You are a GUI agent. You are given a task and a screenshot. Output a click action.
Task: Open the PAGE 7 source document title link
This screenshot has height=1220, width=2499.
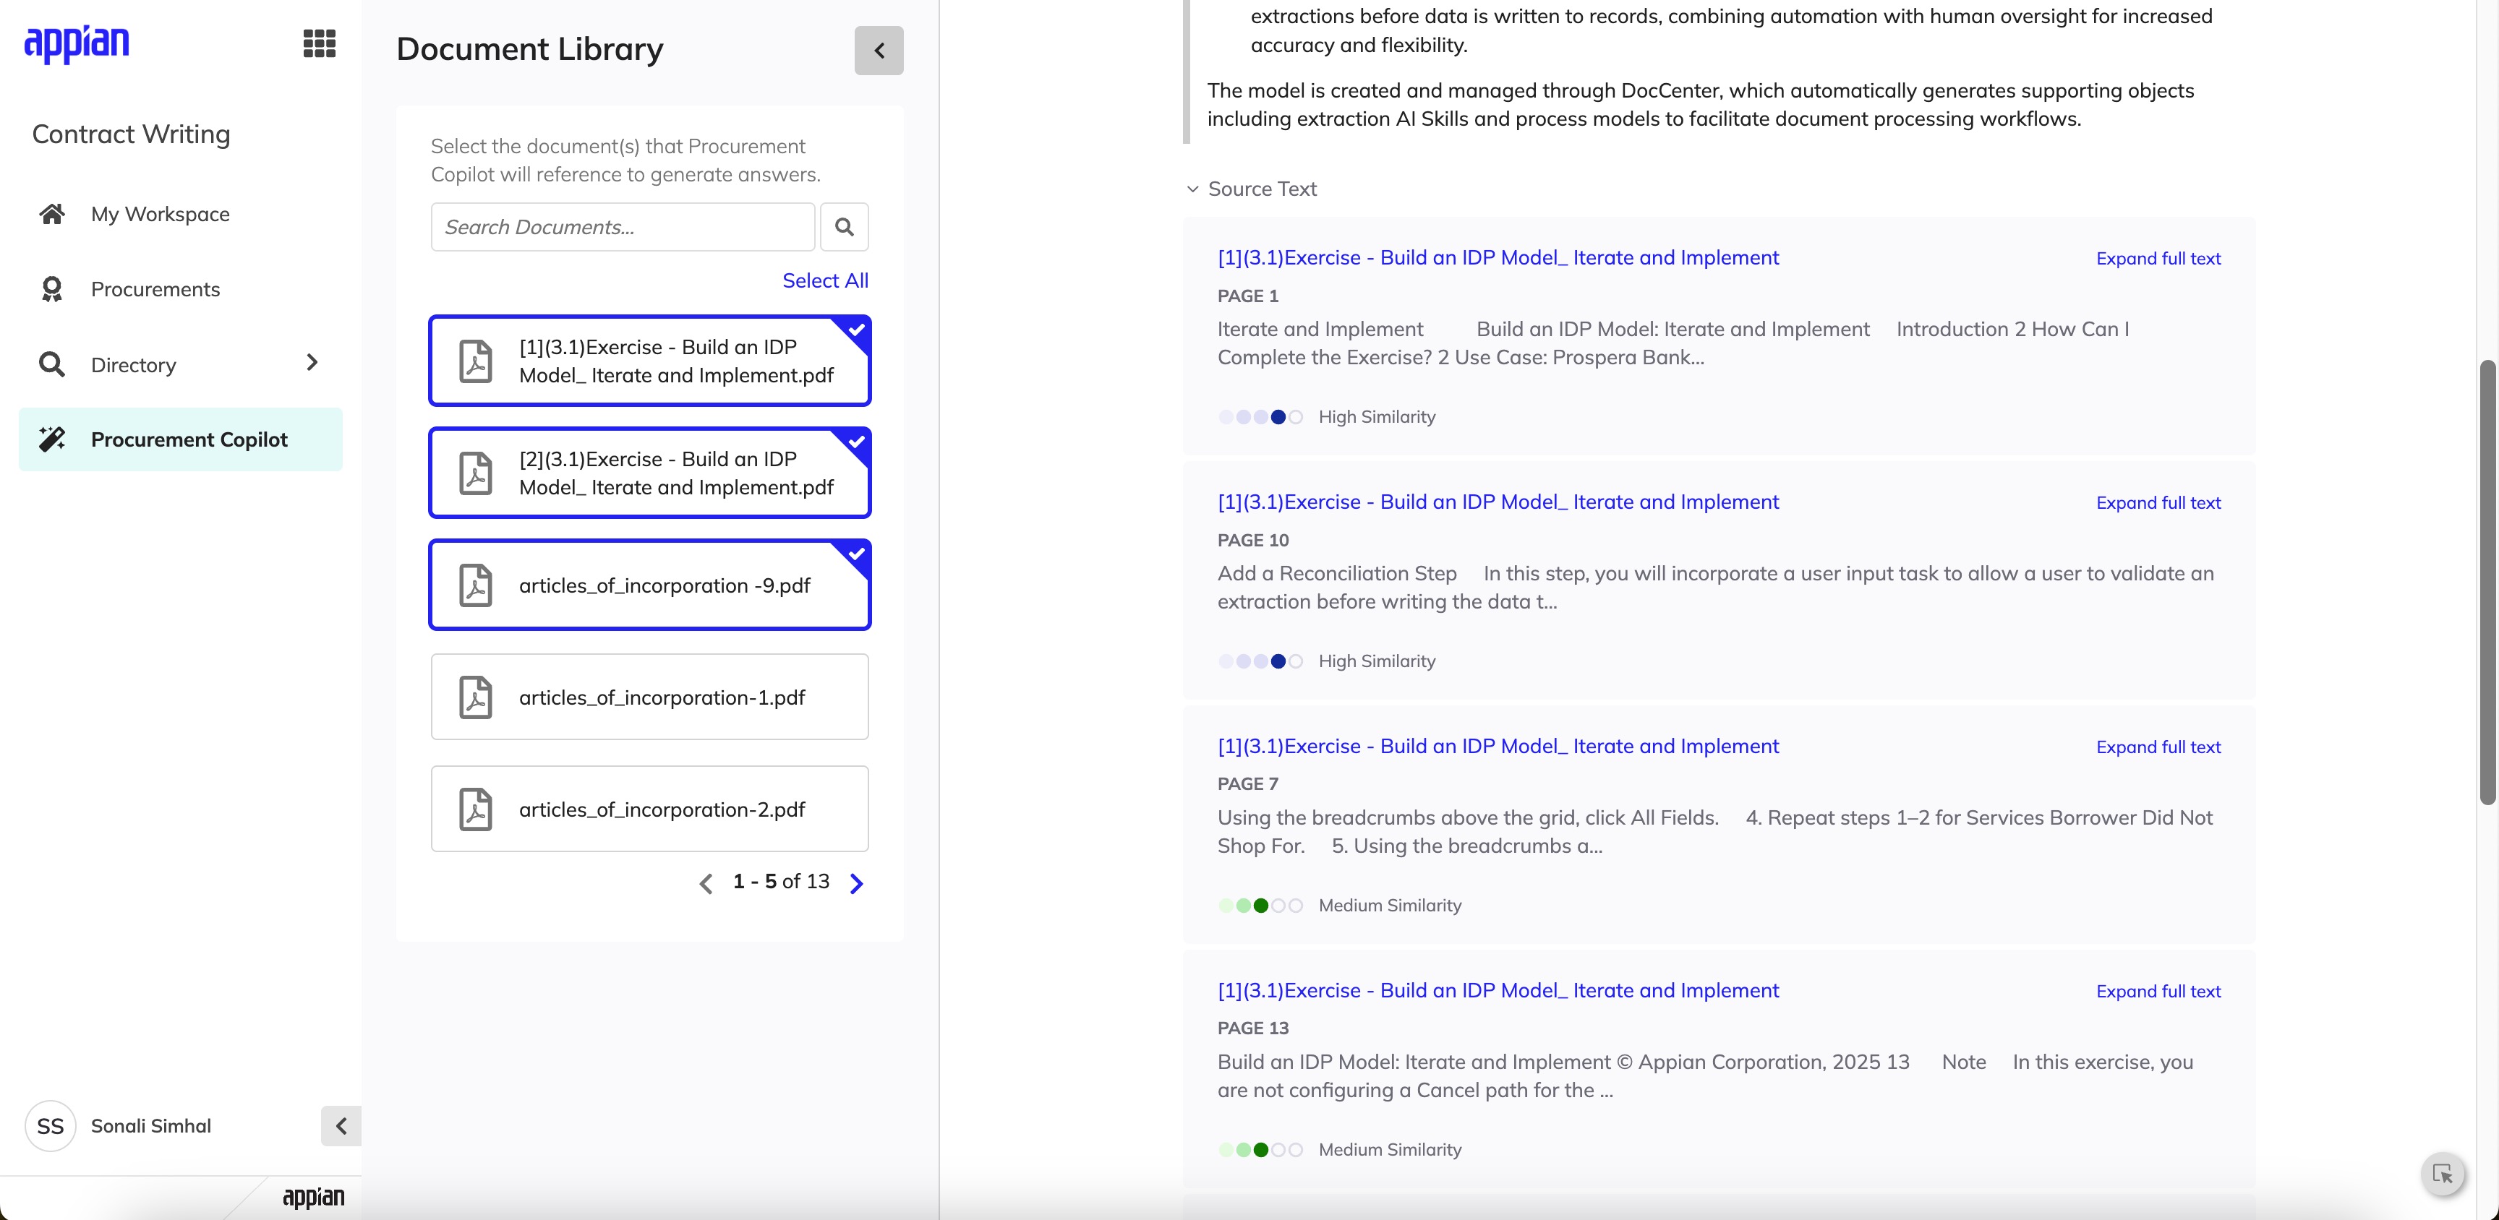(1498, 747)
